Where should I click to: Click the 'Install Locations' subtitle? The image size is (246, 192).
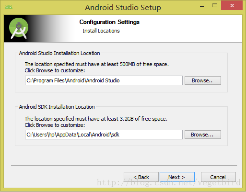(x=101, y=31)
